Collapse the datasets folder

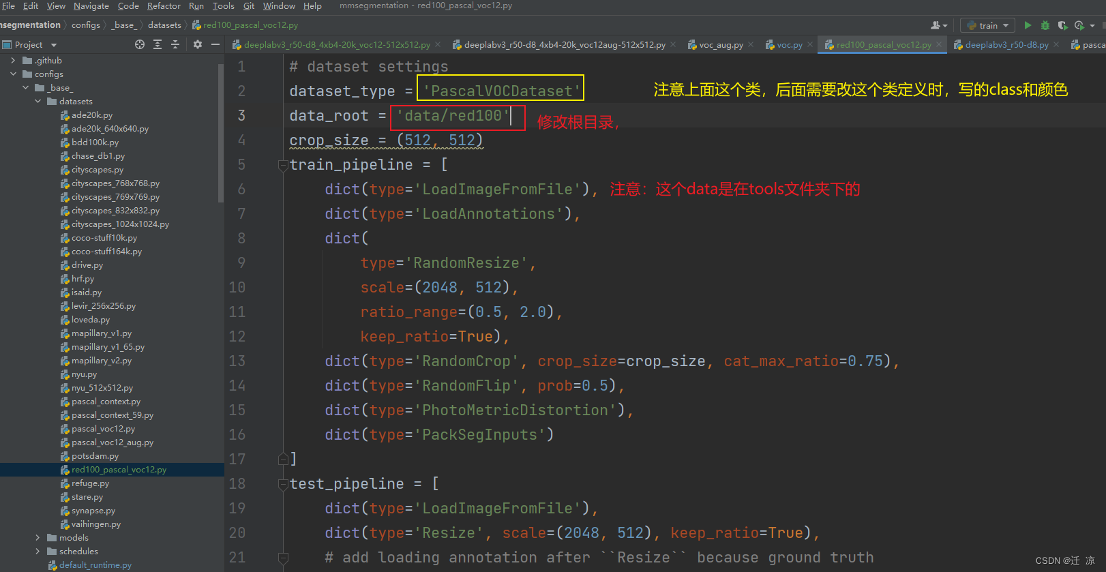(x=38, y=102)
